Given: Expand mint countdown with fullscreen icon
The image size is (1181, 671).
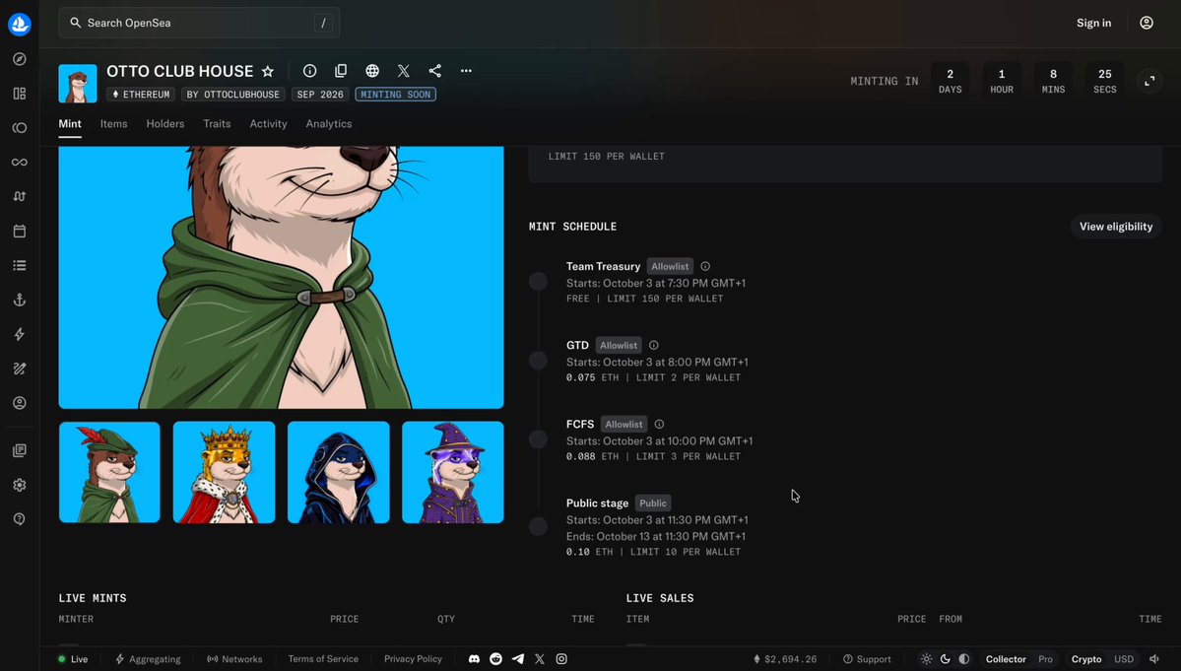Looking at the screenshot, I should [x=1149, y=82].
